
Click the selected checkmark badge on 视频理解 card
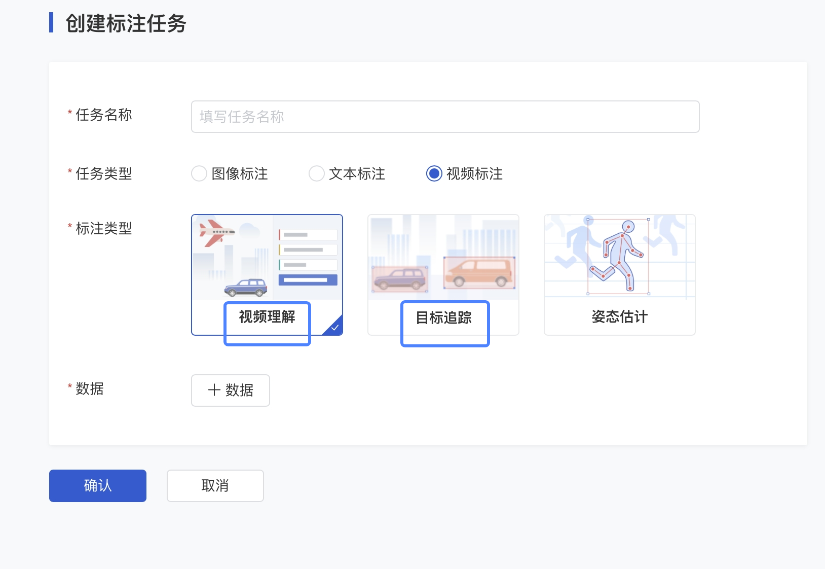click(335, 328)
